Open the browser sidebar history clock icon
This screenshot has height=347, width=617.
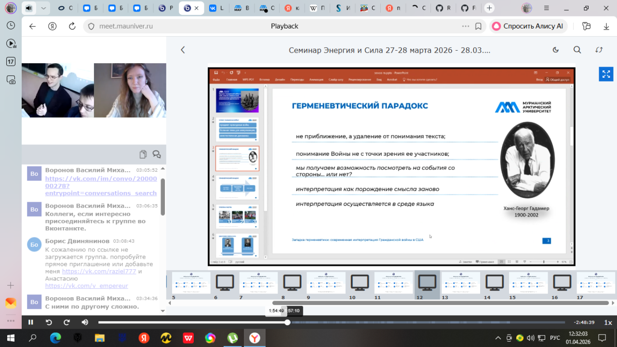[11, 26]
